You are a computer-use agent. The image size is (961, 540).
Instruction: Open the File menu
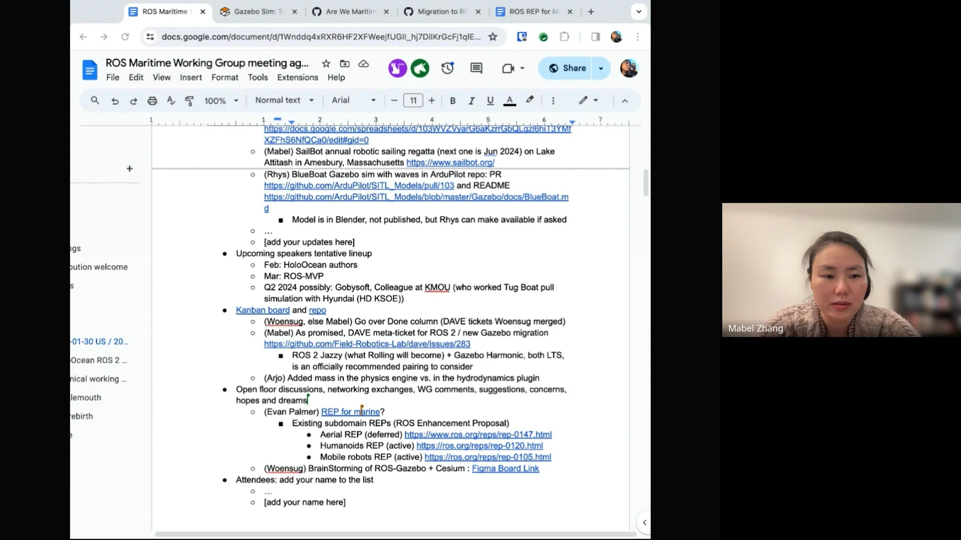pos(113,77)
